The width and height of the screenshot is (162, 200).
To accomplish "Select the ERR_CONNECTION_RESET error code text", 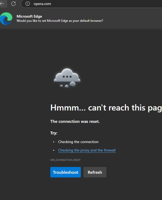I will pyautogui.click(x=65, y=160).
